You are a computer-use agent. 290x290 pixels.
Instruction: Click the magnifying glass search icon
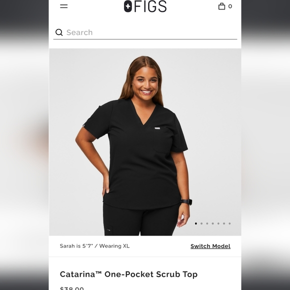pyautogui.click(x=59, y=32)
